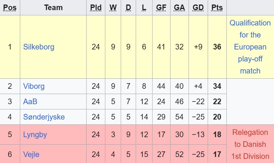Click the Team column header

point(53,8)
